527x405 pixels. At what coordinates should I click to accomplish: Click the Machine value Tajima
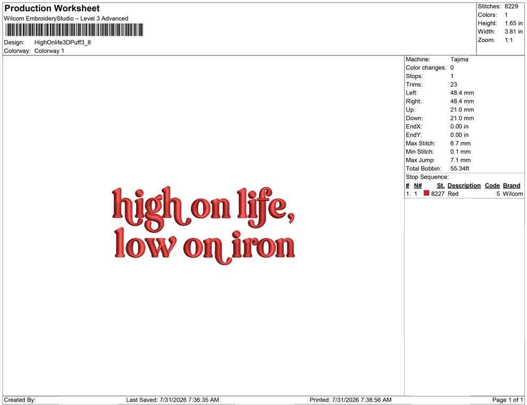click(459, 60)
